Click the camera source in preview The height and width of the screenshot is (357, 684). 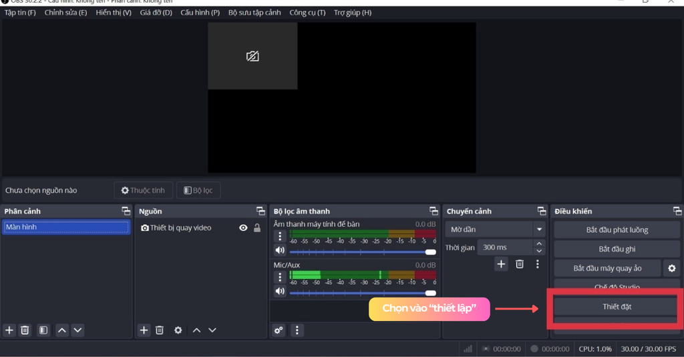(252, 56)
